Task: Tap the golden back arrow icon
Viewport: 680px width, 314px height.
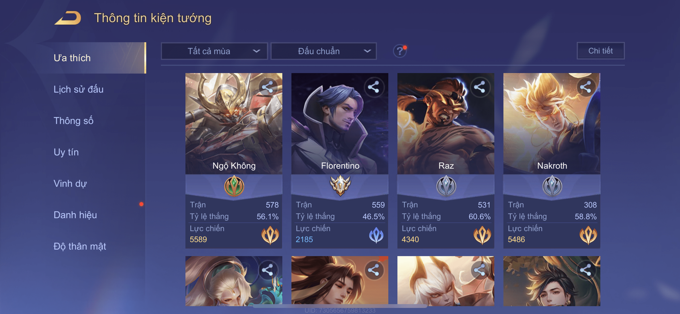Action: [x=68, y=18]
